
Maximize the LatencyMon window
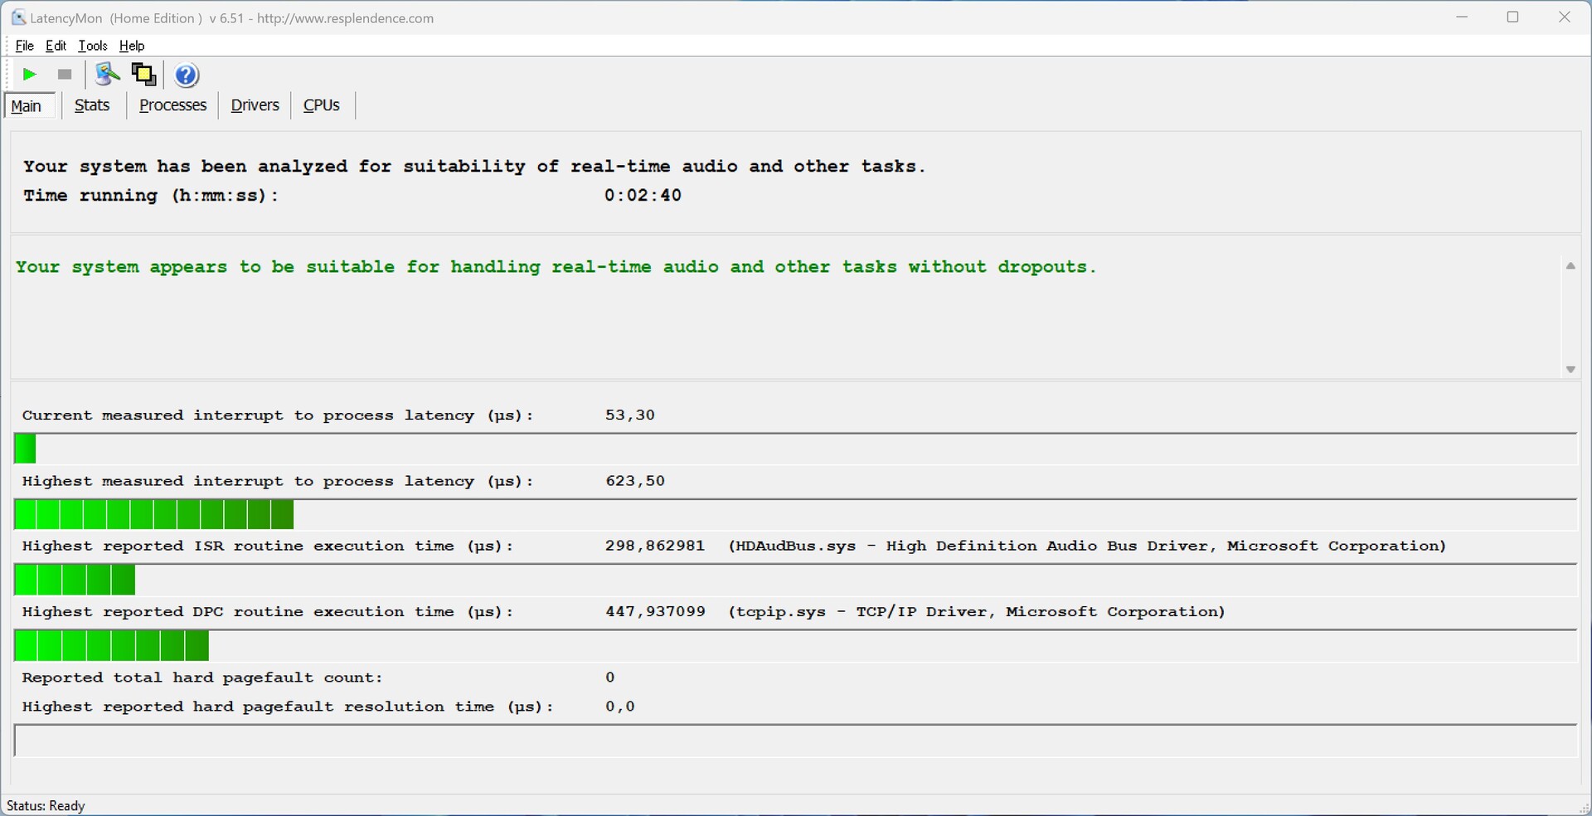click(1512, 17)
